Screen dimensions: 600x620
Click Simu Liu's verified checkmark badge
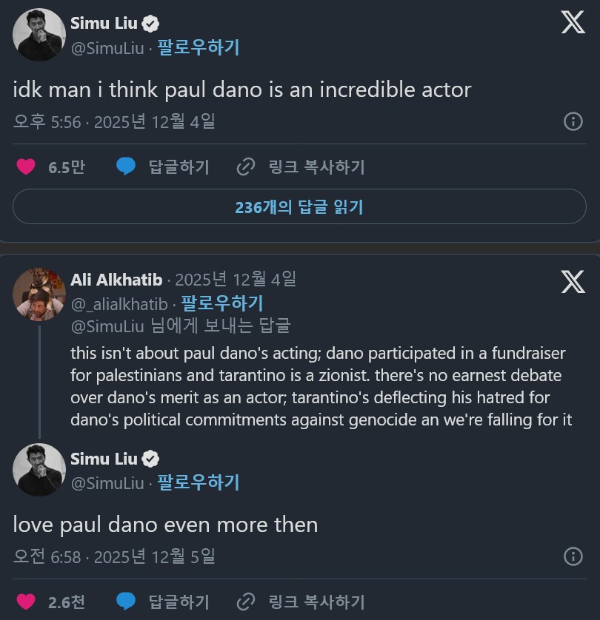[149, 22]
